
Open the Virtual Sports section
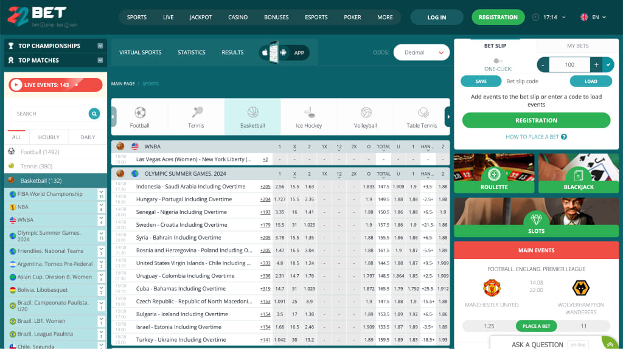pyautogui.click(x=141, y=52)
